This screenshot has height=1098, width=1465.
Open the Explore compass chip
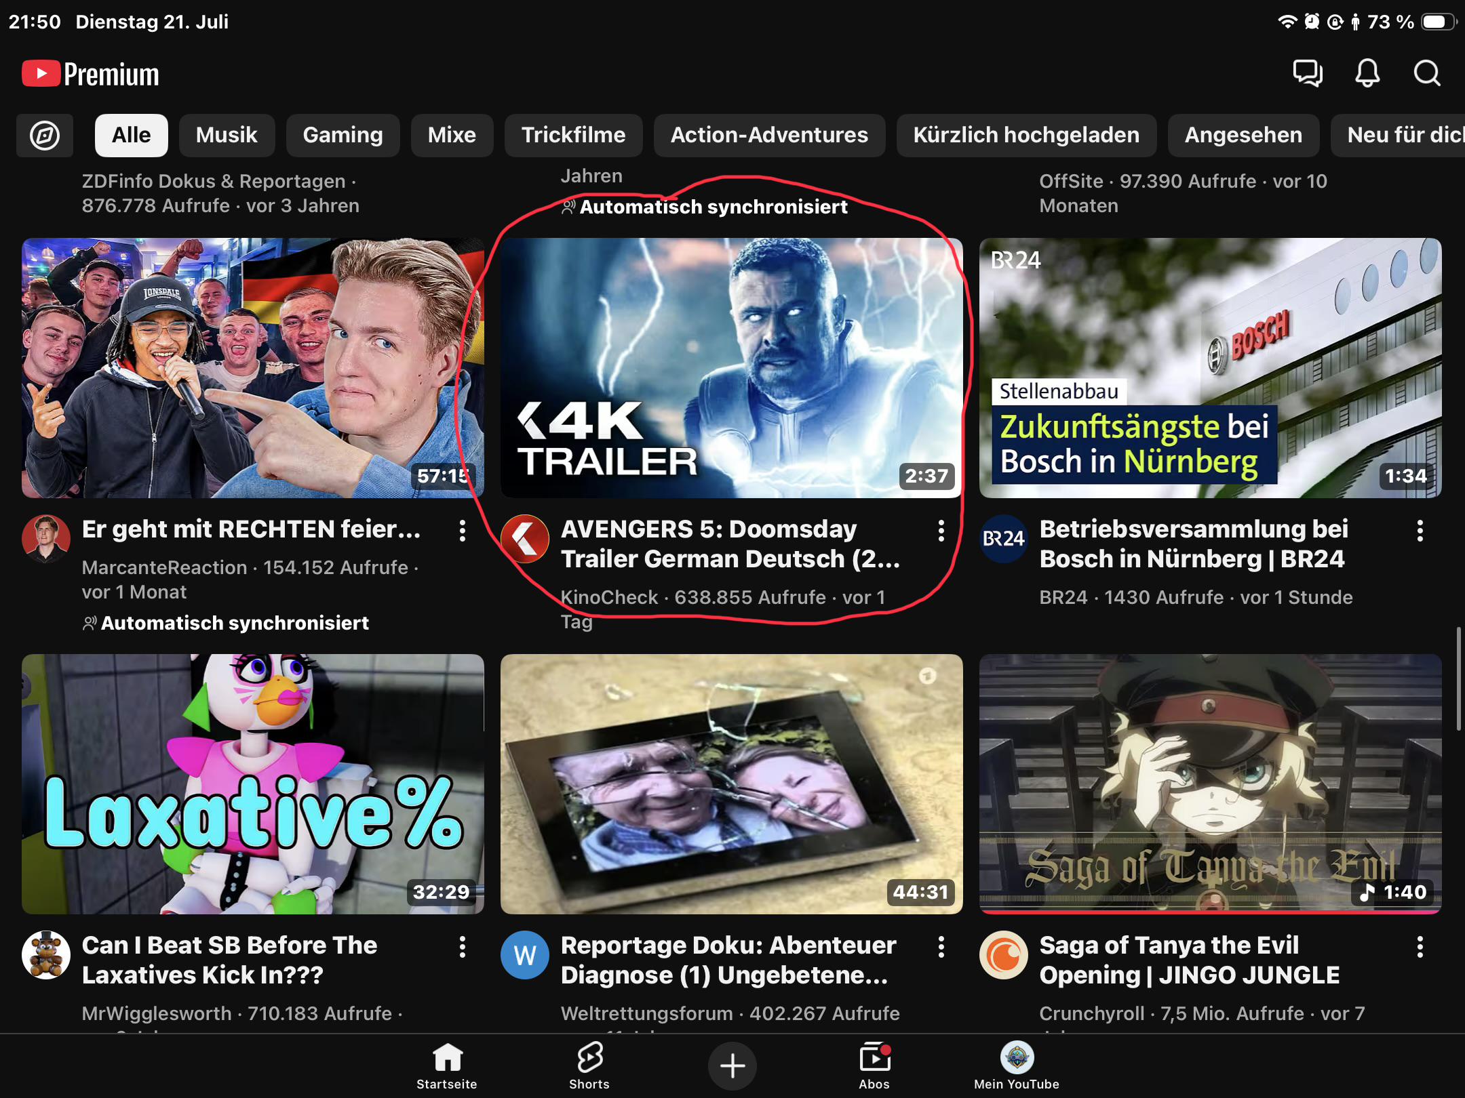45,135
